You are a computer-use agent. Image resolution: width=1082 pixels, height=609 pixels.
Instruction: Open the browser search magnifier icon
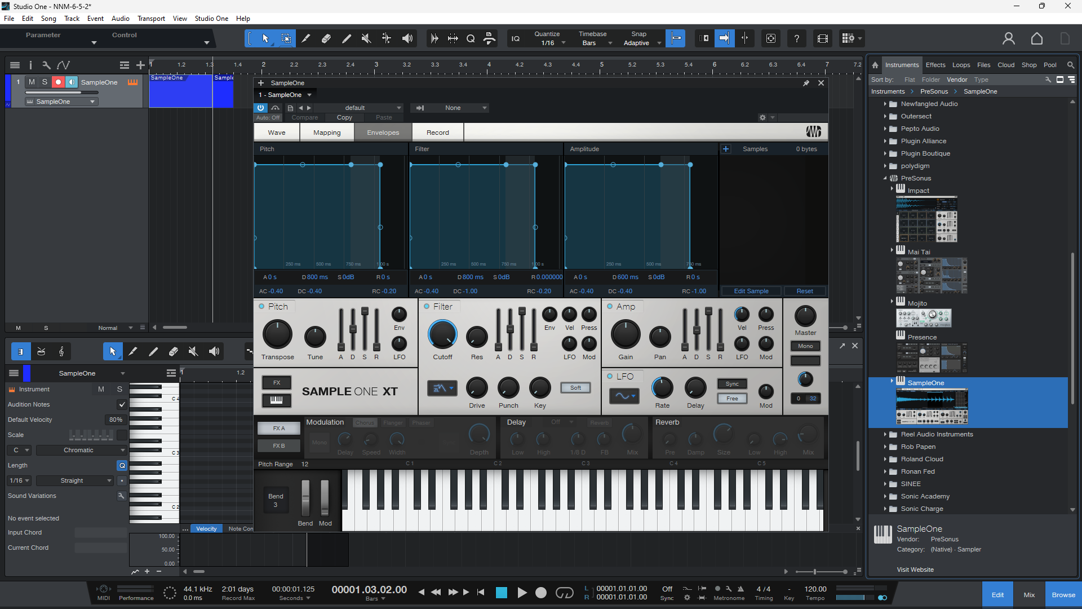click(x=1071, y=65)
